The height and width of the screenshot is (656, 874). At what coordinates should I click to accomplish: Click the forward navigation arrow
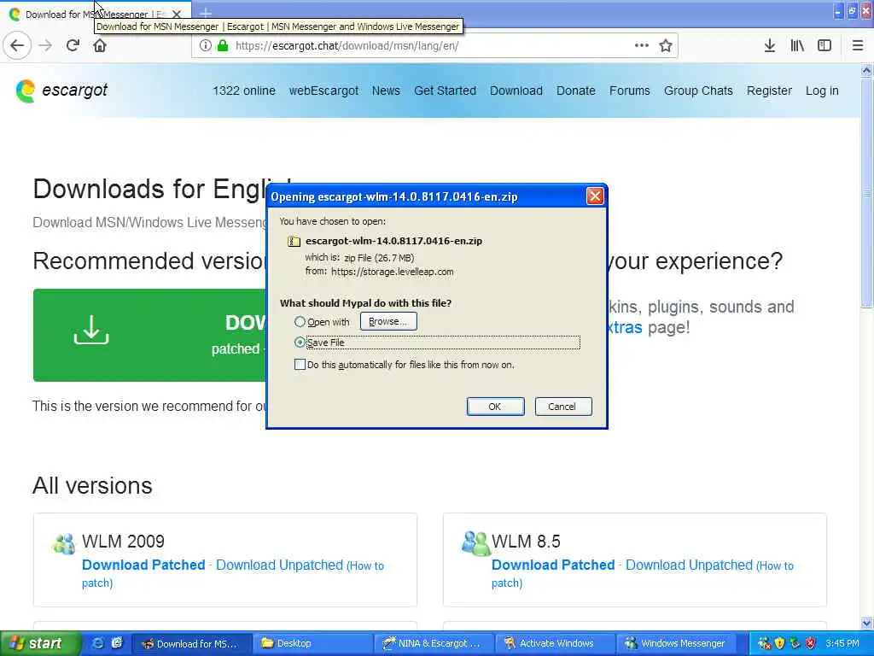pos(45,46)
